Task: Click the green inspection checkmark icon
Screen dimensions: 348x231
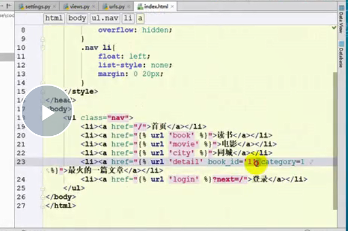Action: pos(334,28)
